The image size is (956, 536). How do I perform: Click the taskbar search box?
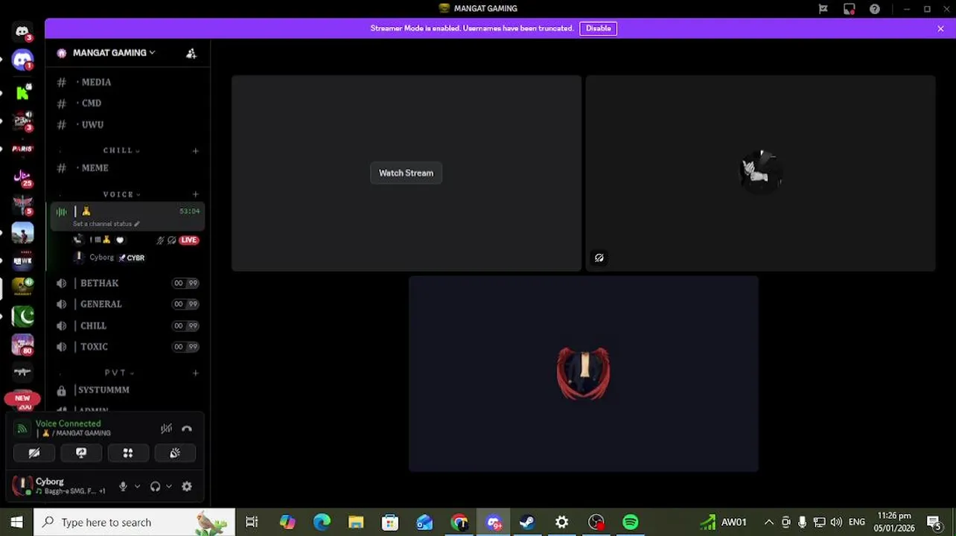click(134, 522)
